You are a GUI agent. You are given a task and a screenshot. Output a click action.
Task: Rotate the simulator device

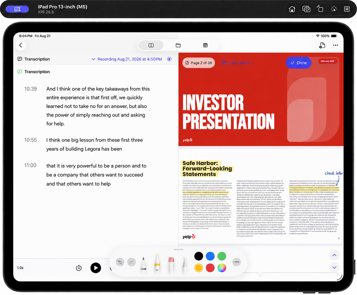point(320,9)
